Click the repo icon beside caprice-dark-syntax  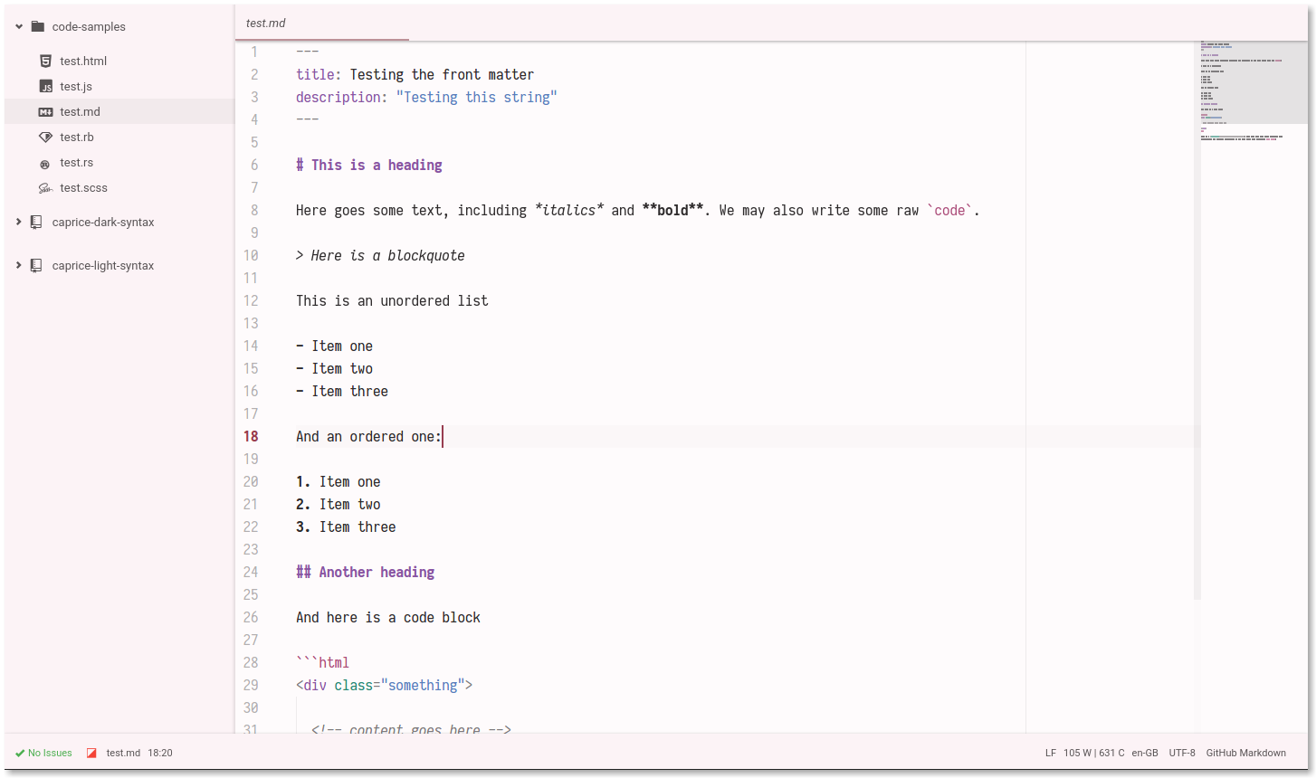point(36,222)
